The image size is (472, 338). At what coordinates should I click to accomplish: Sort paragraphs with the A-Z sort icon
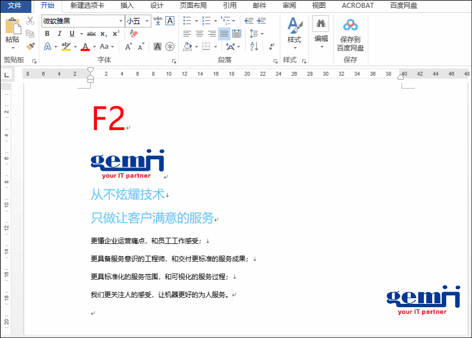pos(253,47)
